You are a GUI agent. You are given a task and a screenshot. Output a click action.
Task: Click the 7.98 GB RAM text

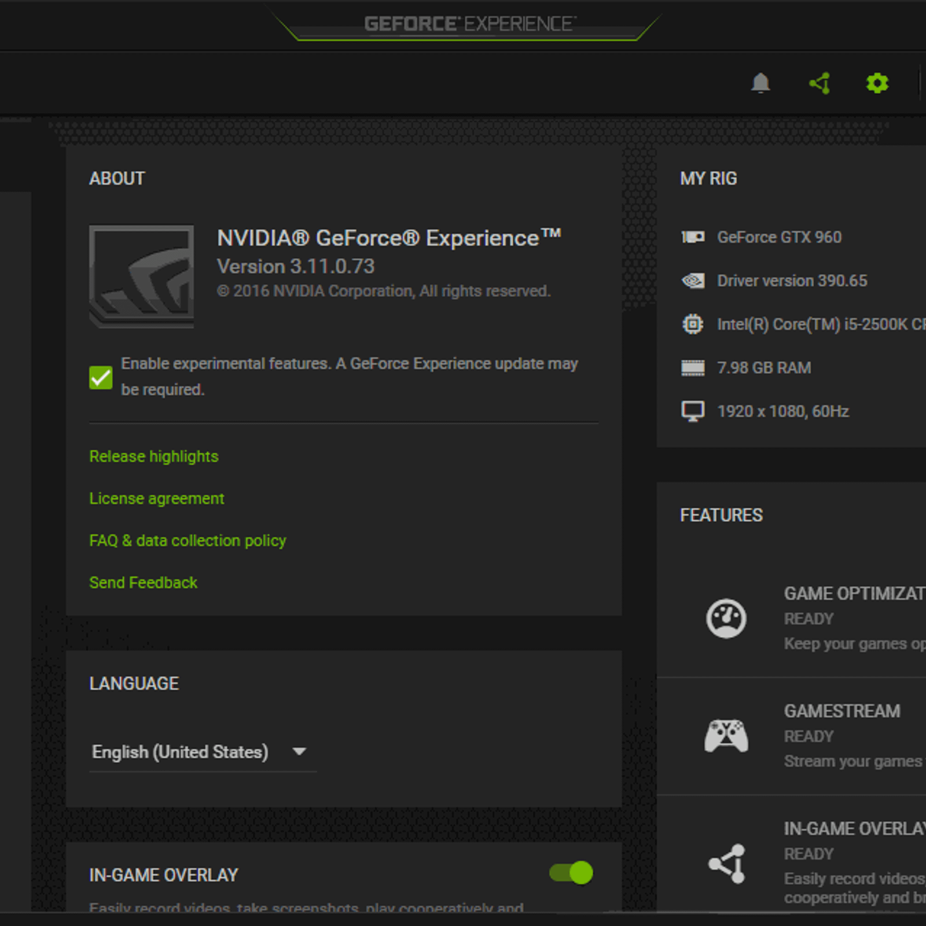[x=764, y=368]
